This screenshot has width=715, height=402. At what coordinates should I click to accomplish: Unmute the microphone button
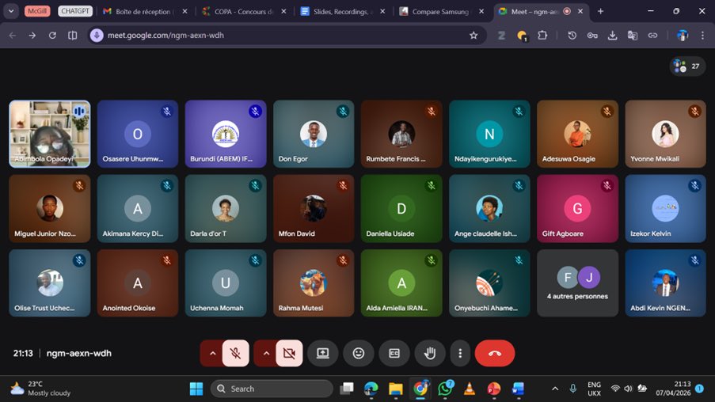[235, 353]
